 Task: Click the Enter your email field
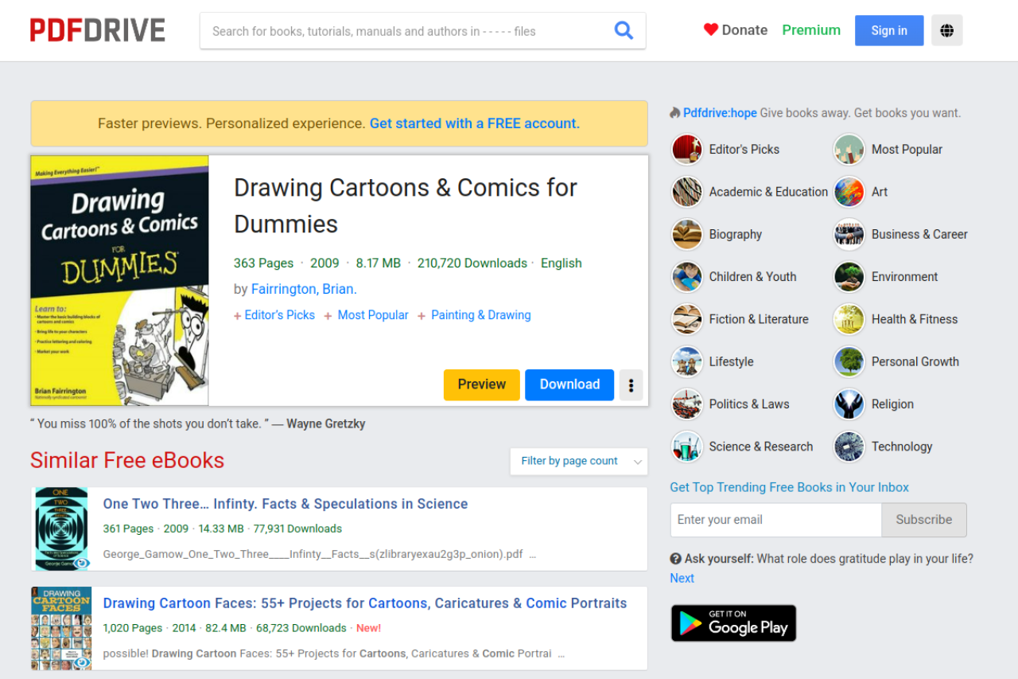tap(776, 520)
